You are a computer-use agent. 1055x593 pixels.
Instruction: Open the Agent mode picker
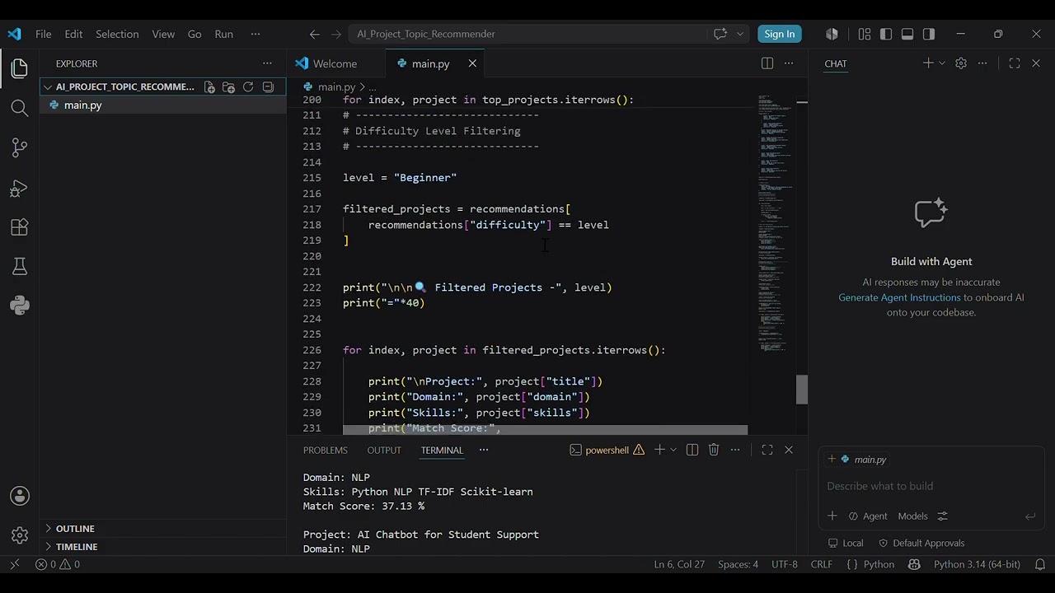coord(868,516)
